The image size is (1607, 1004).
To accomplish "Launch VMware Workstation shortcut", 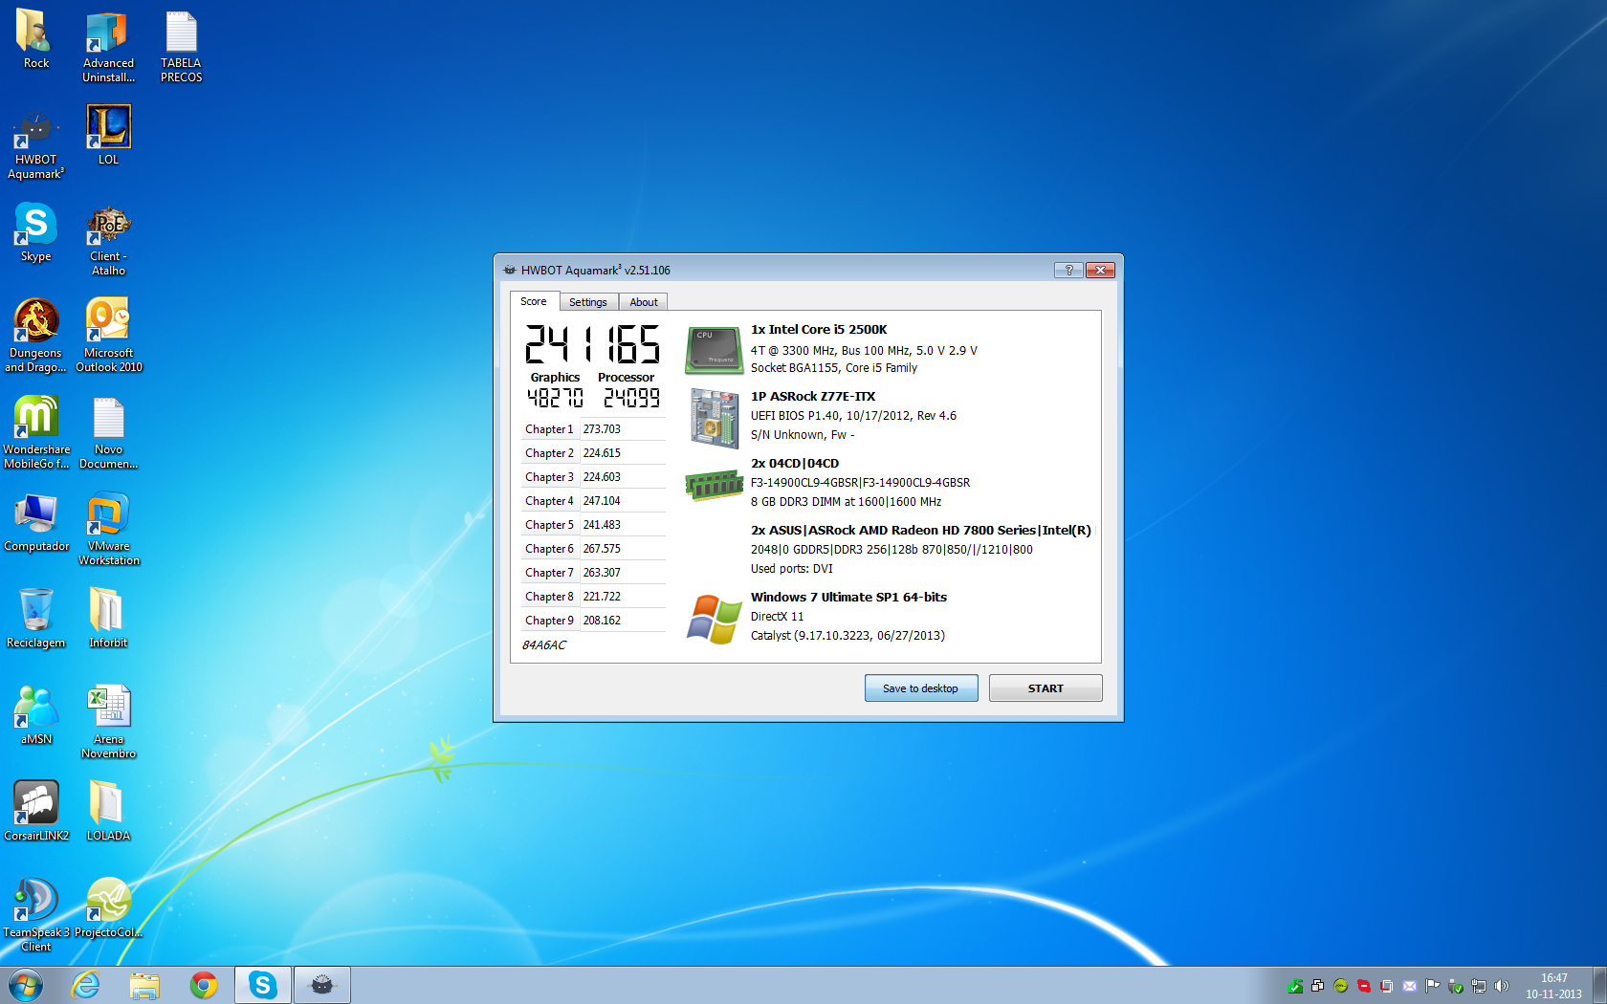I will 108,529.
